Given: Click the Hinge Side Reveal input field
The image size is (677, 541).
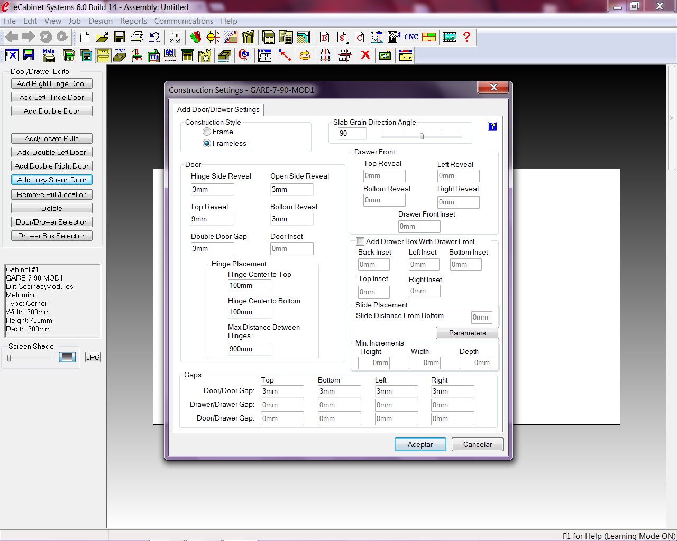Looking at the screenshot, I should [x=212, y=190].
